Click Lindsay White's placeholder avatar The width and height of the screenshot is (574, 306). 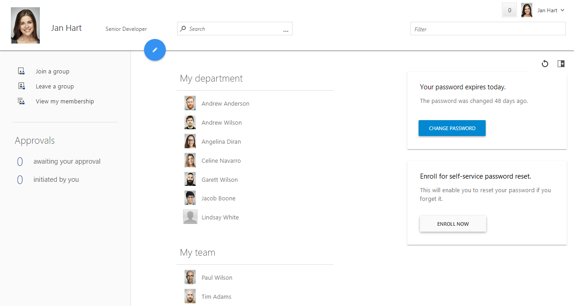pos(190,217)
